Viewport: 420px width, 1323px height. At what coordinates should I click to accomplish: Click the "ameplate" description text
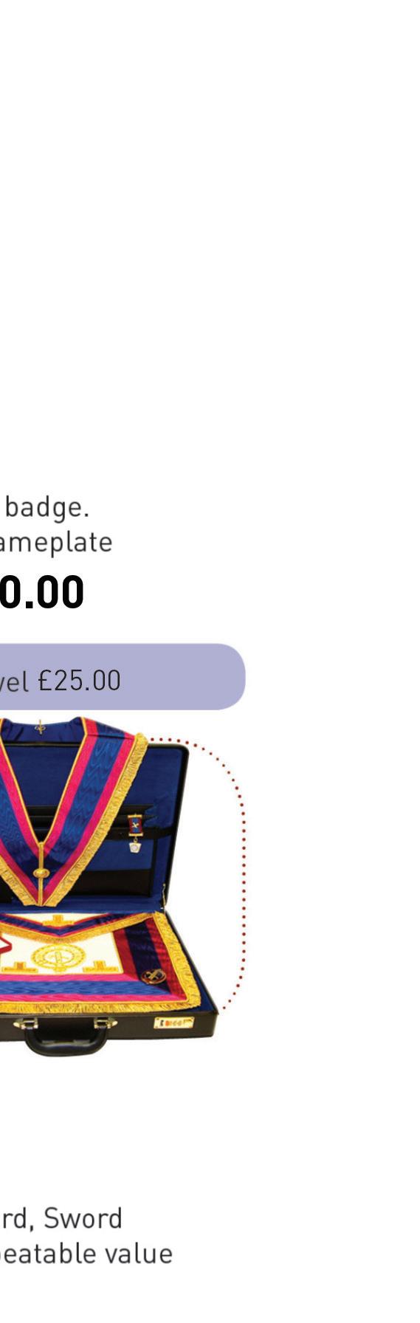pos(56,542)
